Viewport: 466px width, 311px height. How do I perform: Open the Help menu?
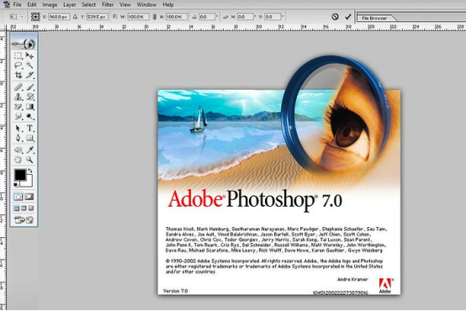tap(168, 5)
